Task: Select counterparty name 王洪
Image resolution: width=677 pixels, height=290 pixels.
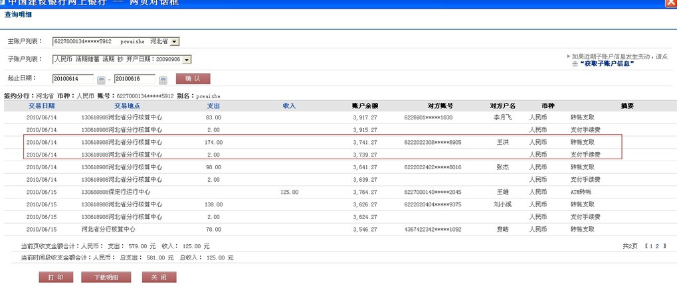Action: (502, 142)
